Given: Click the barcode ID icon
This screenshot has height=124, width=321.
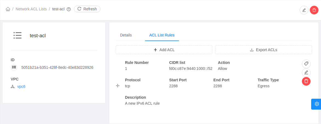Looking at the screenshot, I should [14, 67].
